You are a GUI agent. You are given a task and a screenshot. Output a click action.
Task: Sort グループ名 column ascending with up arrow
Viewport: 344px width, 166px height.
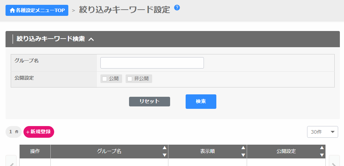pyautogui.click(x=165, y=148)
